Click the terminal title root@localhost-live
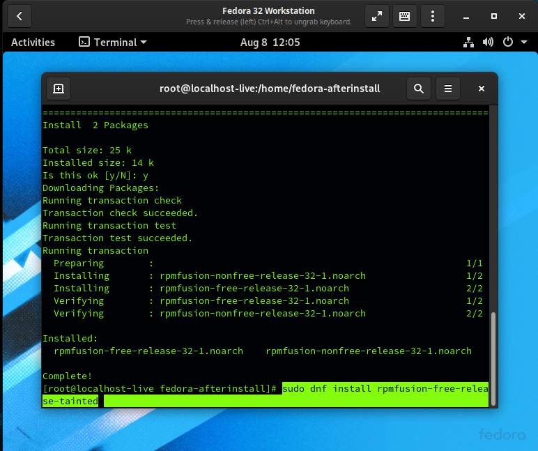Screen dimensions: 538x451 point(270,89)
